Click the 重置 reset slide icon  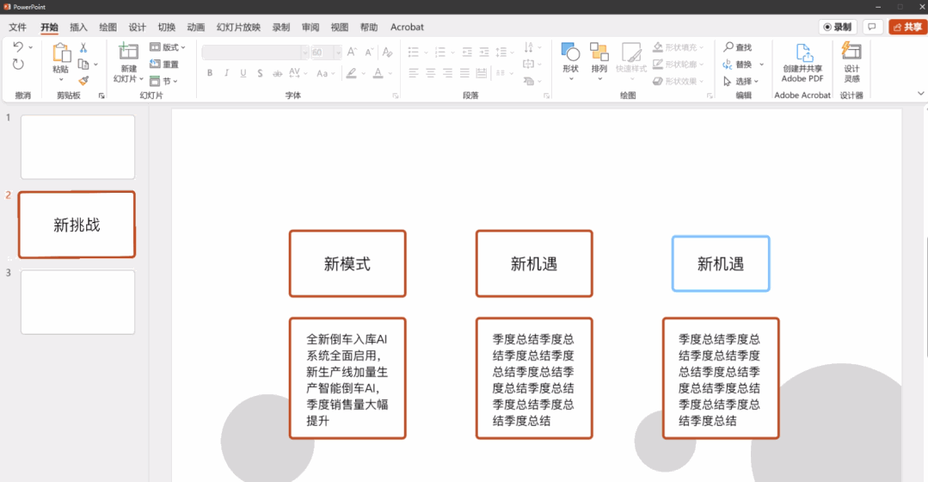click(164, 64)
